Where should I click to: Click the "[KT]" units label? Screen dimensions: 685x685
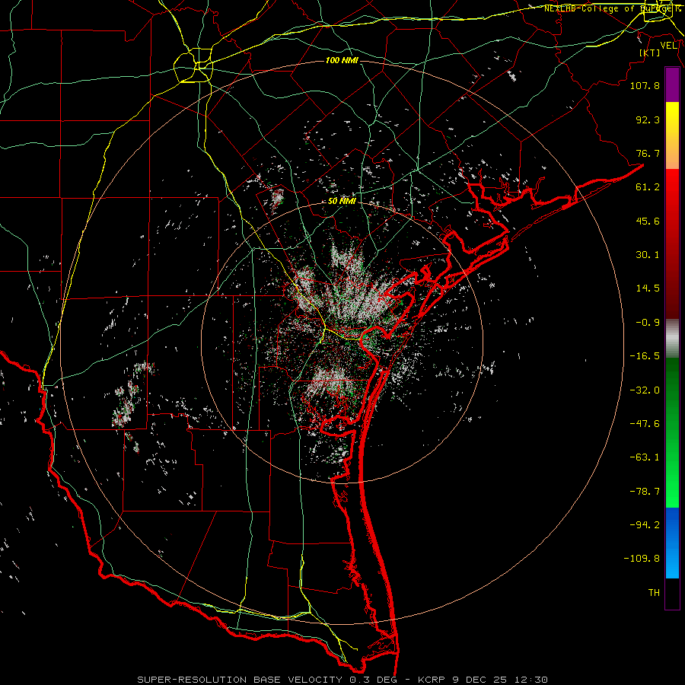click(x=650, y=53)
